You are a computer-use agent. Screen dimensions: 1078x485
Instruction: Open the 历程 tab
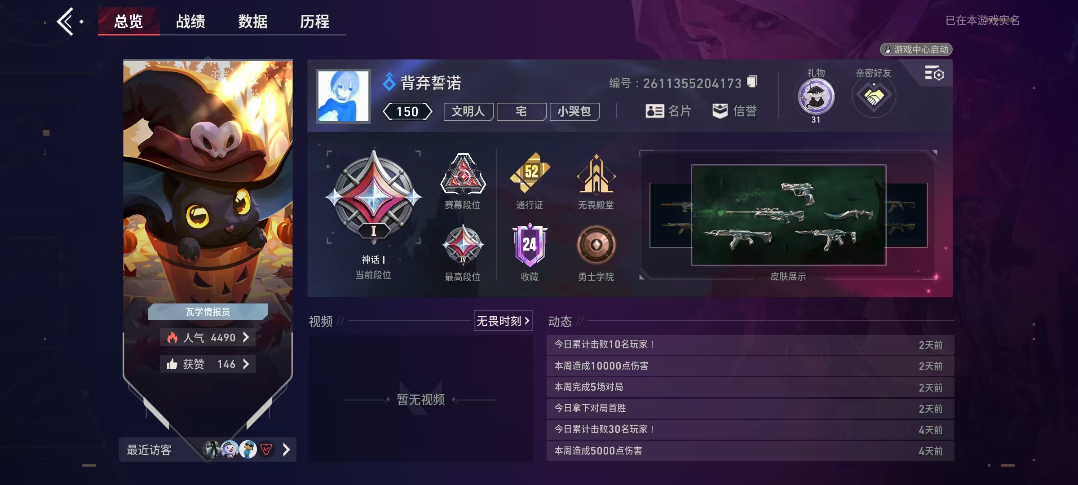pyautogui.click(x=314, y=22)
